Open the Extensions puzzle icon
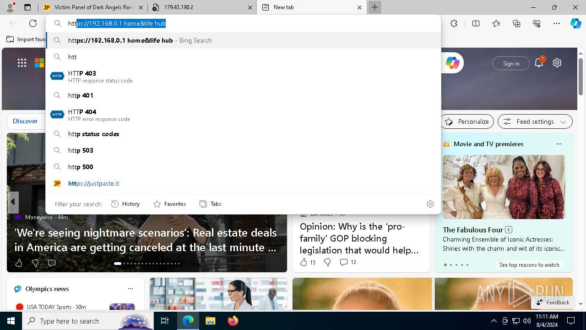The width and height of the screenshot is (586, 330). [454, 23]
